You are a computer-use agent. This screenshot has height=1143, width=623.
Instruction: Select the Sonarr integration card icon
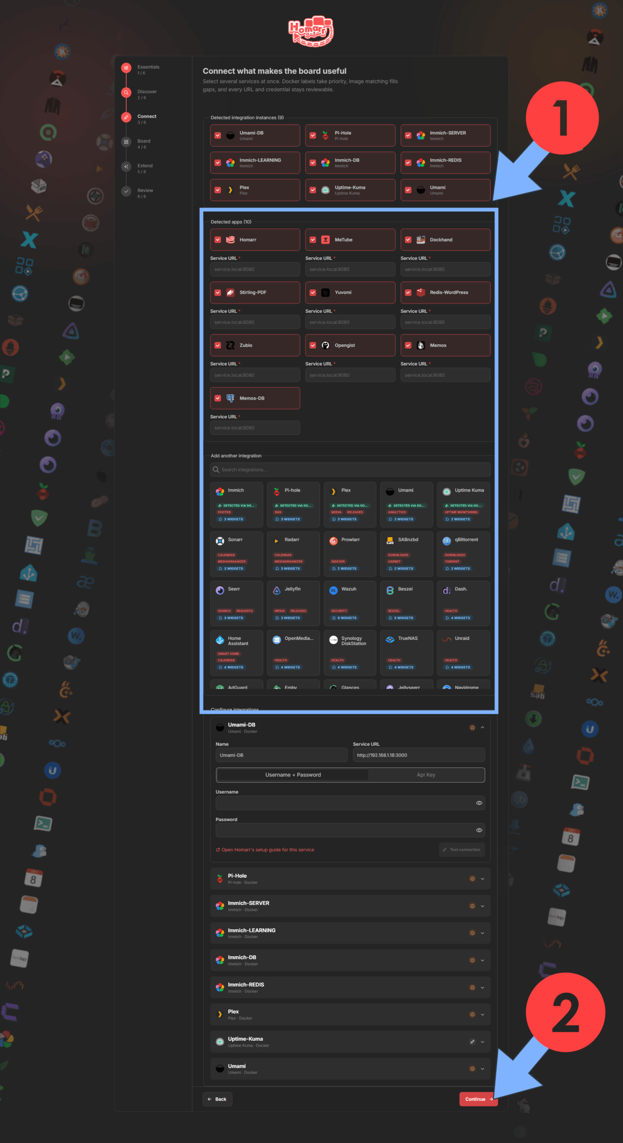coord(220,541)
